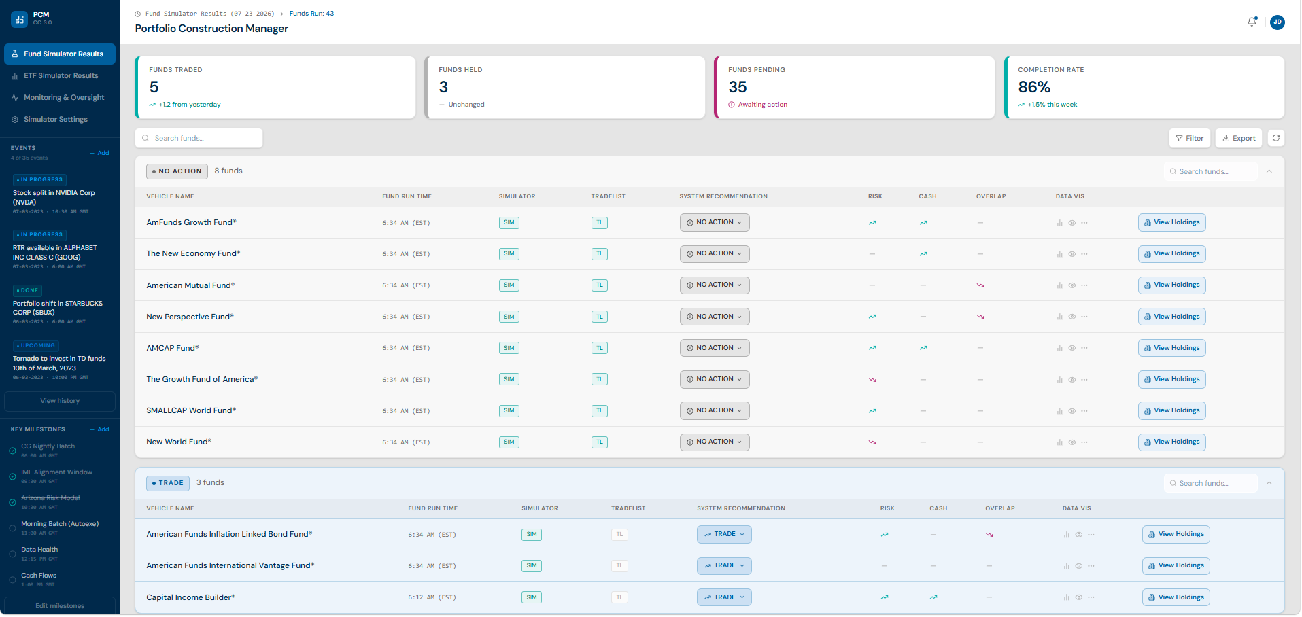
Task: Click the refresh icon beside Export
Action: (x=1276, y=138)
